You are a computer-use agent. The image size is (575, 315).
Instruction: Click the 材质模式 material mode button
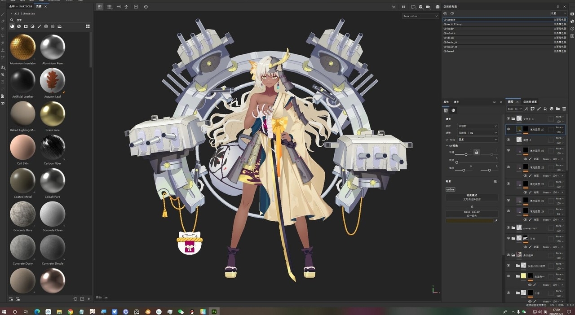click(472, 197)
